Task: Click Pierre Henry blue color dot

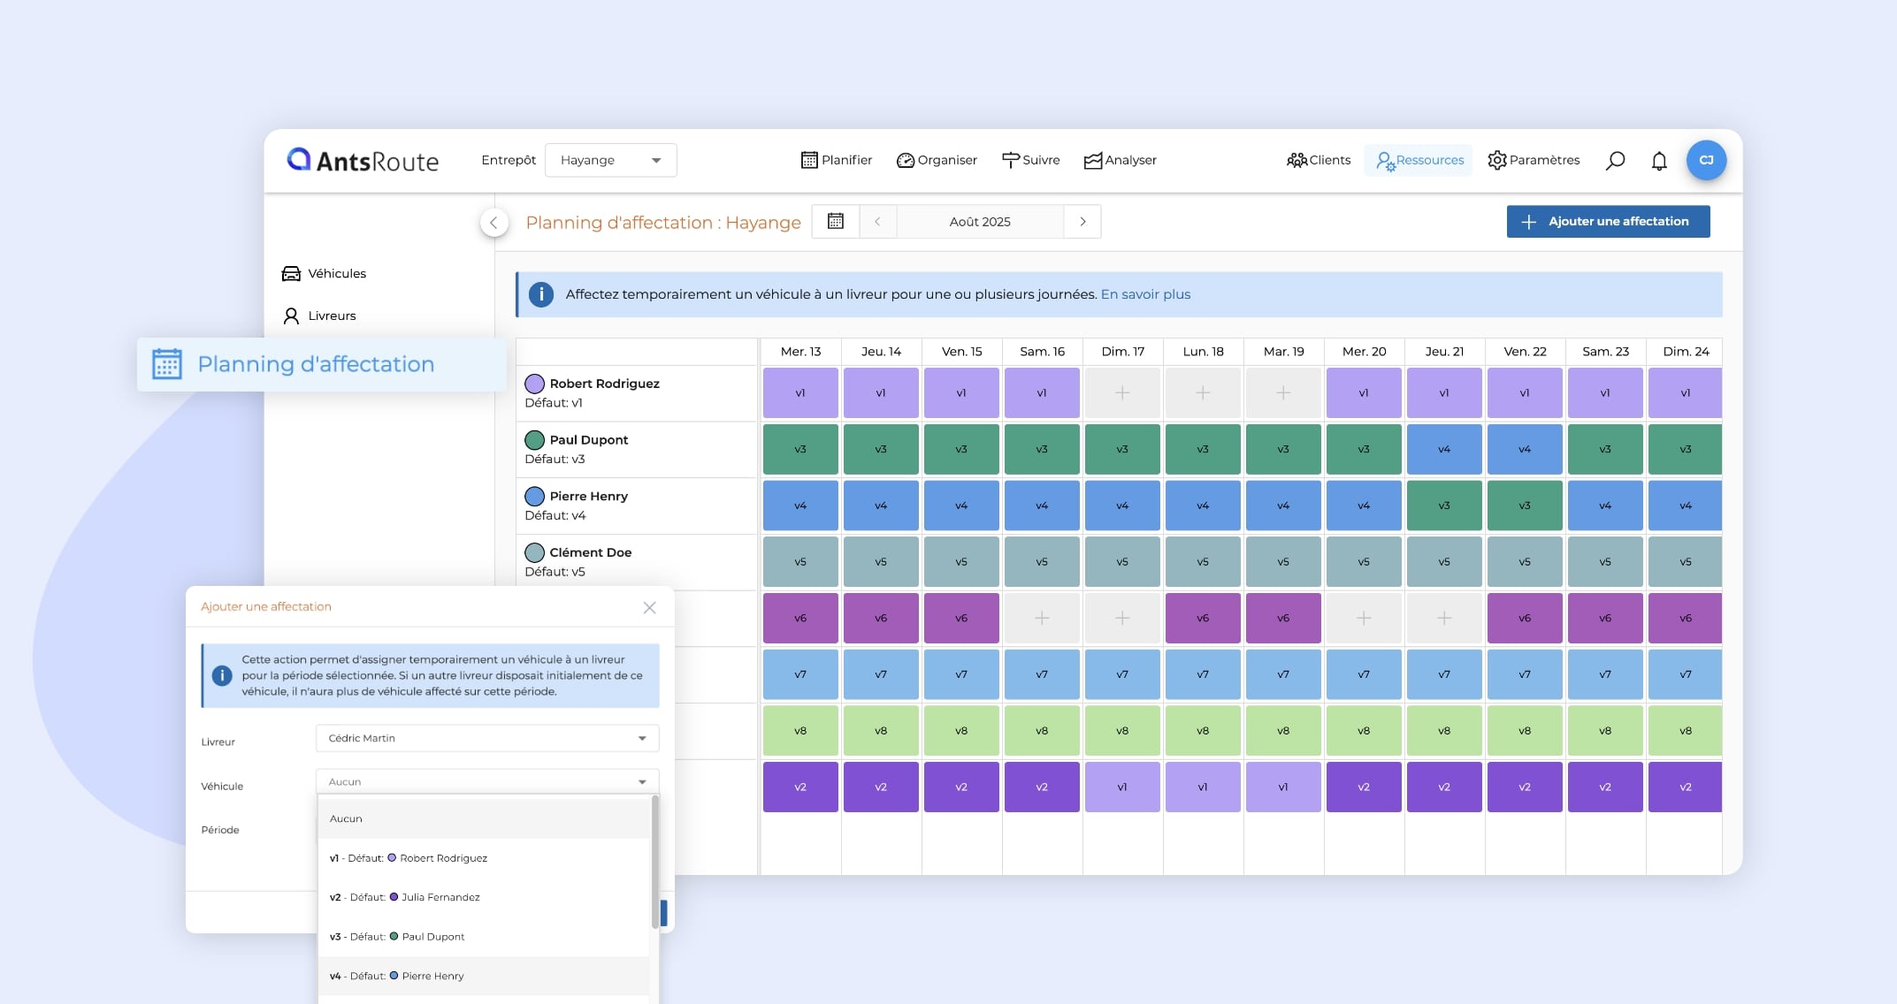Action: [x=534, y=496]
